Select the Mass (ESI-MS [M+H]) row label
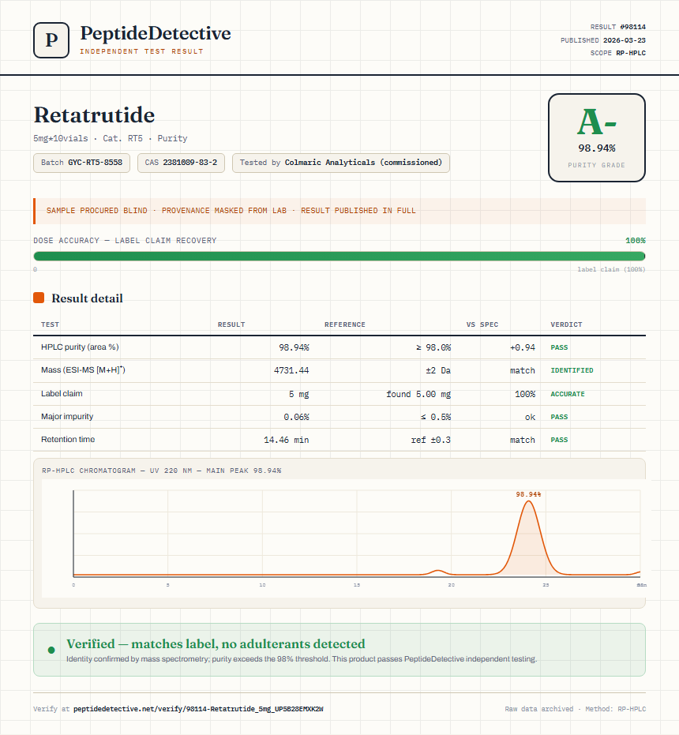Viewport: 679px width, 735px height. tap(83, 369)
